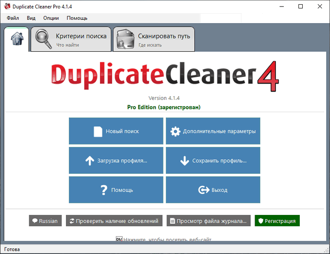This screenshot has height=254, width=330.
Task: Click Сохранить профиль tile
Action: pos(213,161)
